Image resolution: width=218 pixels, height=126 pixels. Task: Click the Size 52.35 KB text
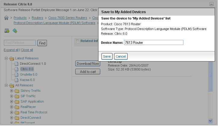pos(129,69)
